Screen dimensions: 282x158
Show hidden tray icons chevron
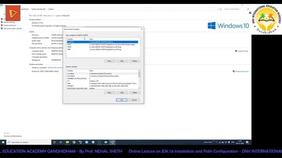(x=216, y=142)
